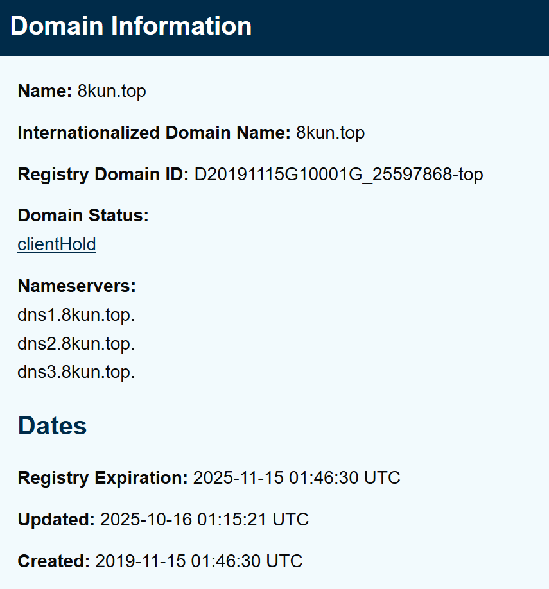Viewport: 549px width, 589px height.
Task: Click the Nameservers label
Action: [x=76, y=286]
